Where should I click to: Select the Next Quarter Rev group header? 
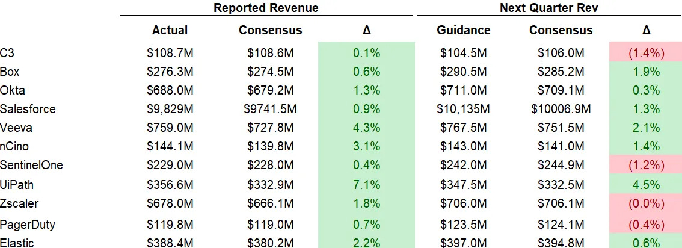click(x=549, y=7)
